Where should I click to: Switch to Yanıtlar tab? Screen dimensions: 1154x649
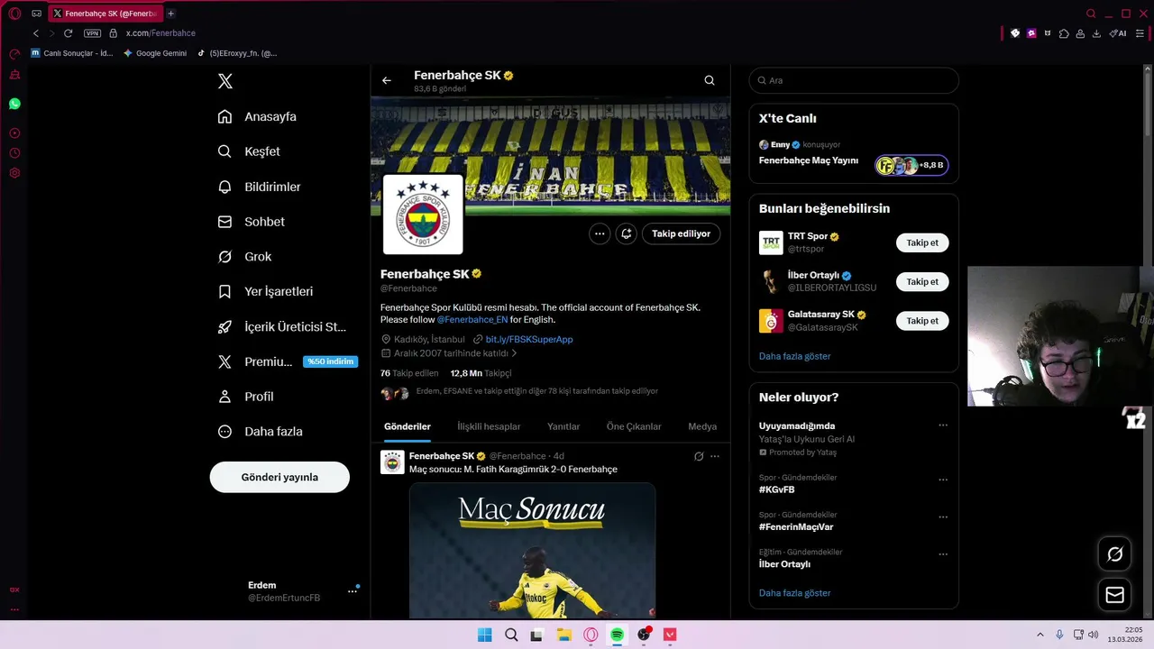[563, 426]
